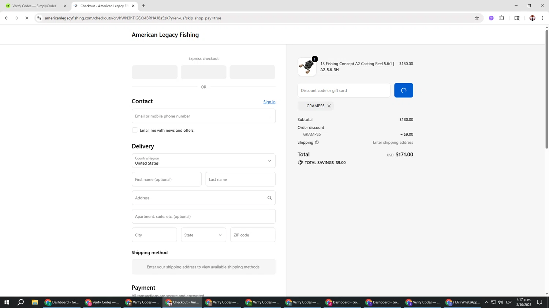Open the Chrome profile avatar
Image resolution: width=549 pixels, height=308 pixels.
pyautogui.click(x=532, y=18)
